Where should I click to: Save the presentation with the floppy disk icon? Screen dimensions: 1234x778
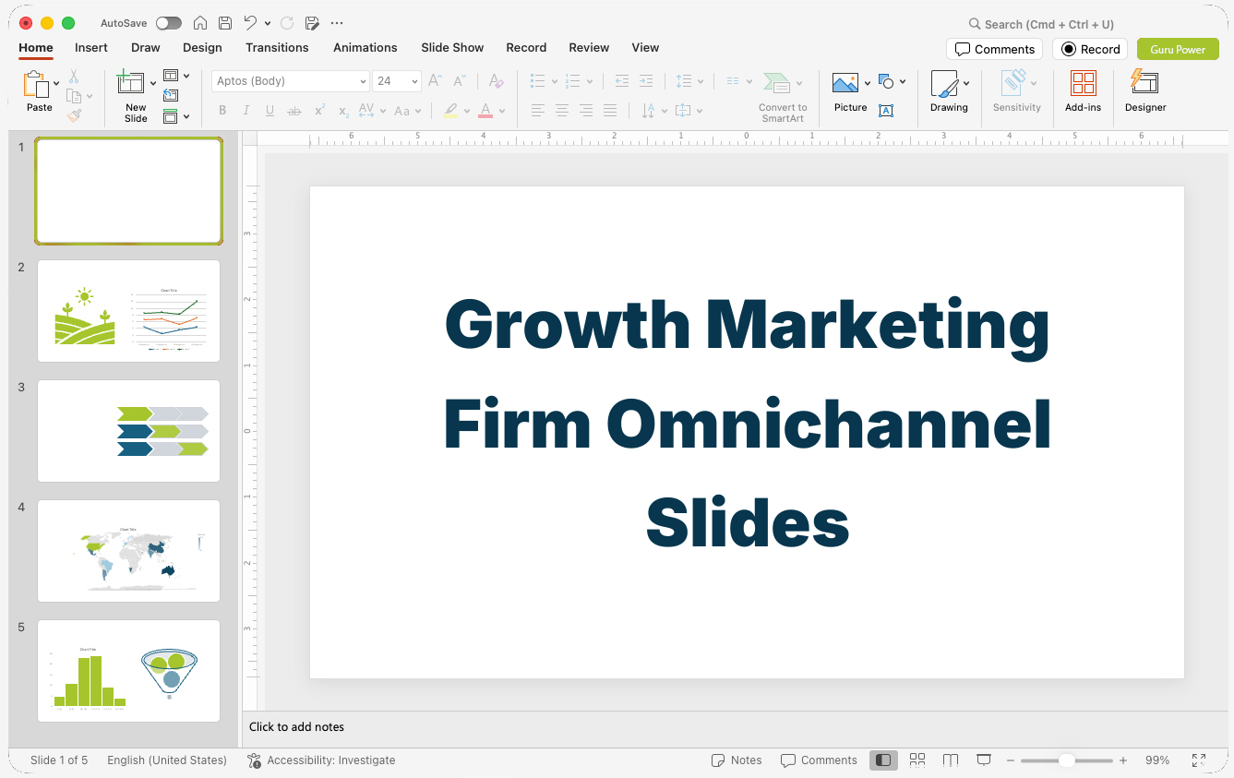225,23
